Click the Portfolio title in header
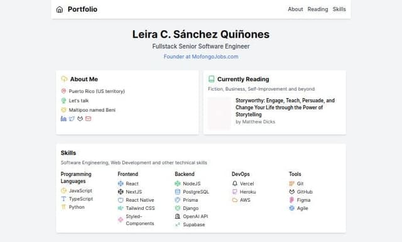This screenshot has height=242, width=402. click(82, 9)
